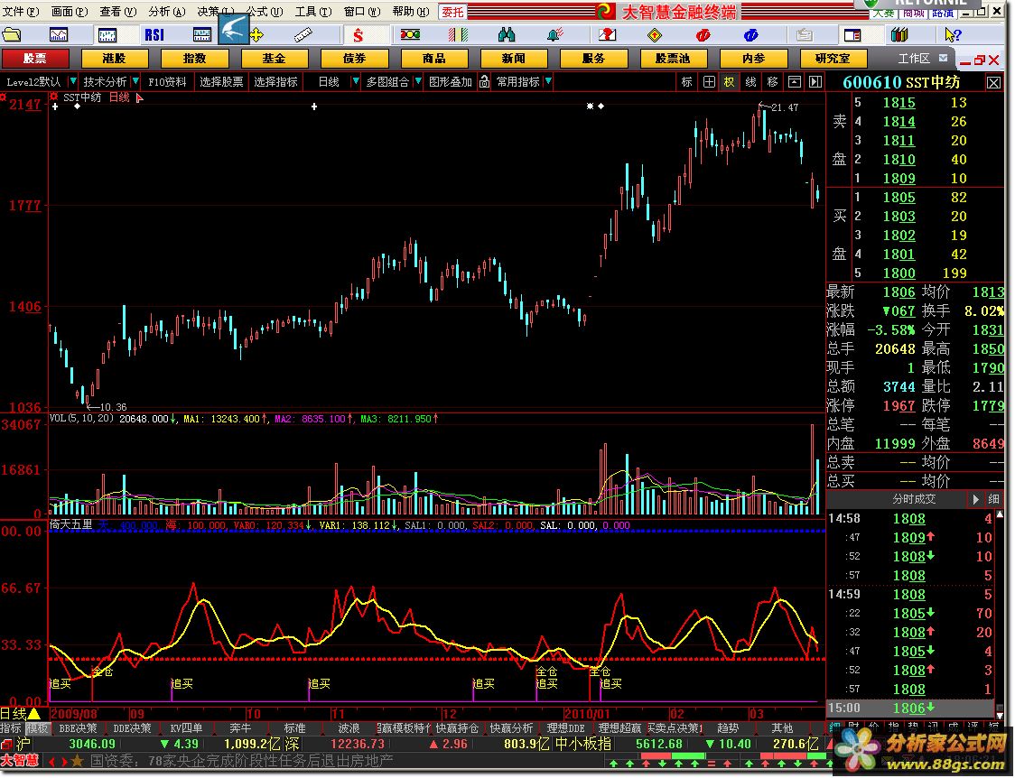This screenshot has height=778, width=1015.
Task: Open the 分析(A) menu
Action: pos(167,11)
